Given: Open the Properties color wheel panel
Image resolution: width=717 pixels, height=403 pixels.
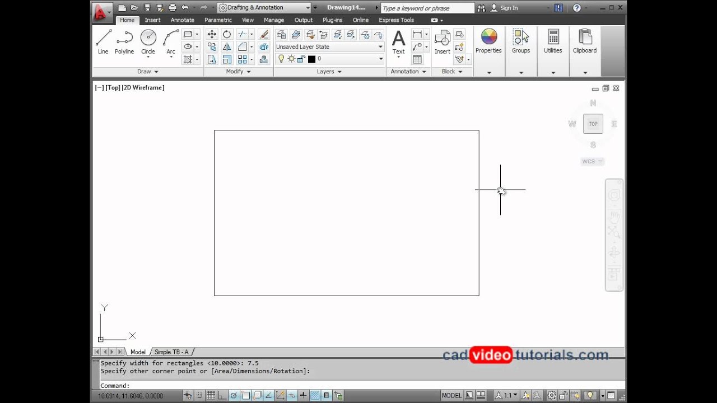Looking at the screenshot, I should click(x=489, y=43).
